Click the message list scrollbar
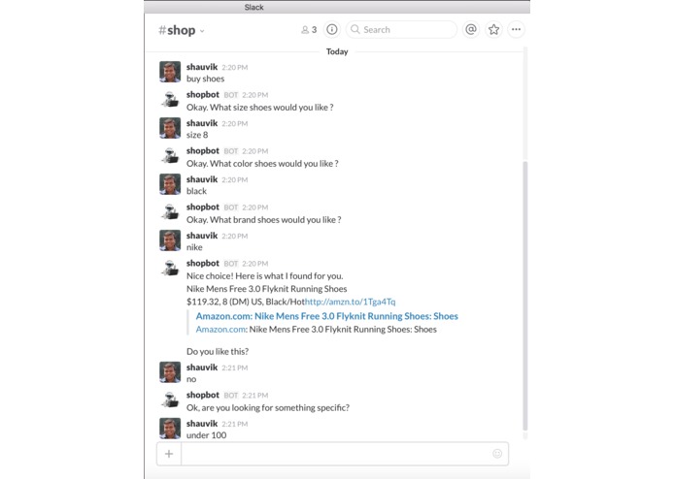The image size is (675, 479). pyautogui.click(x=524, y=296)
